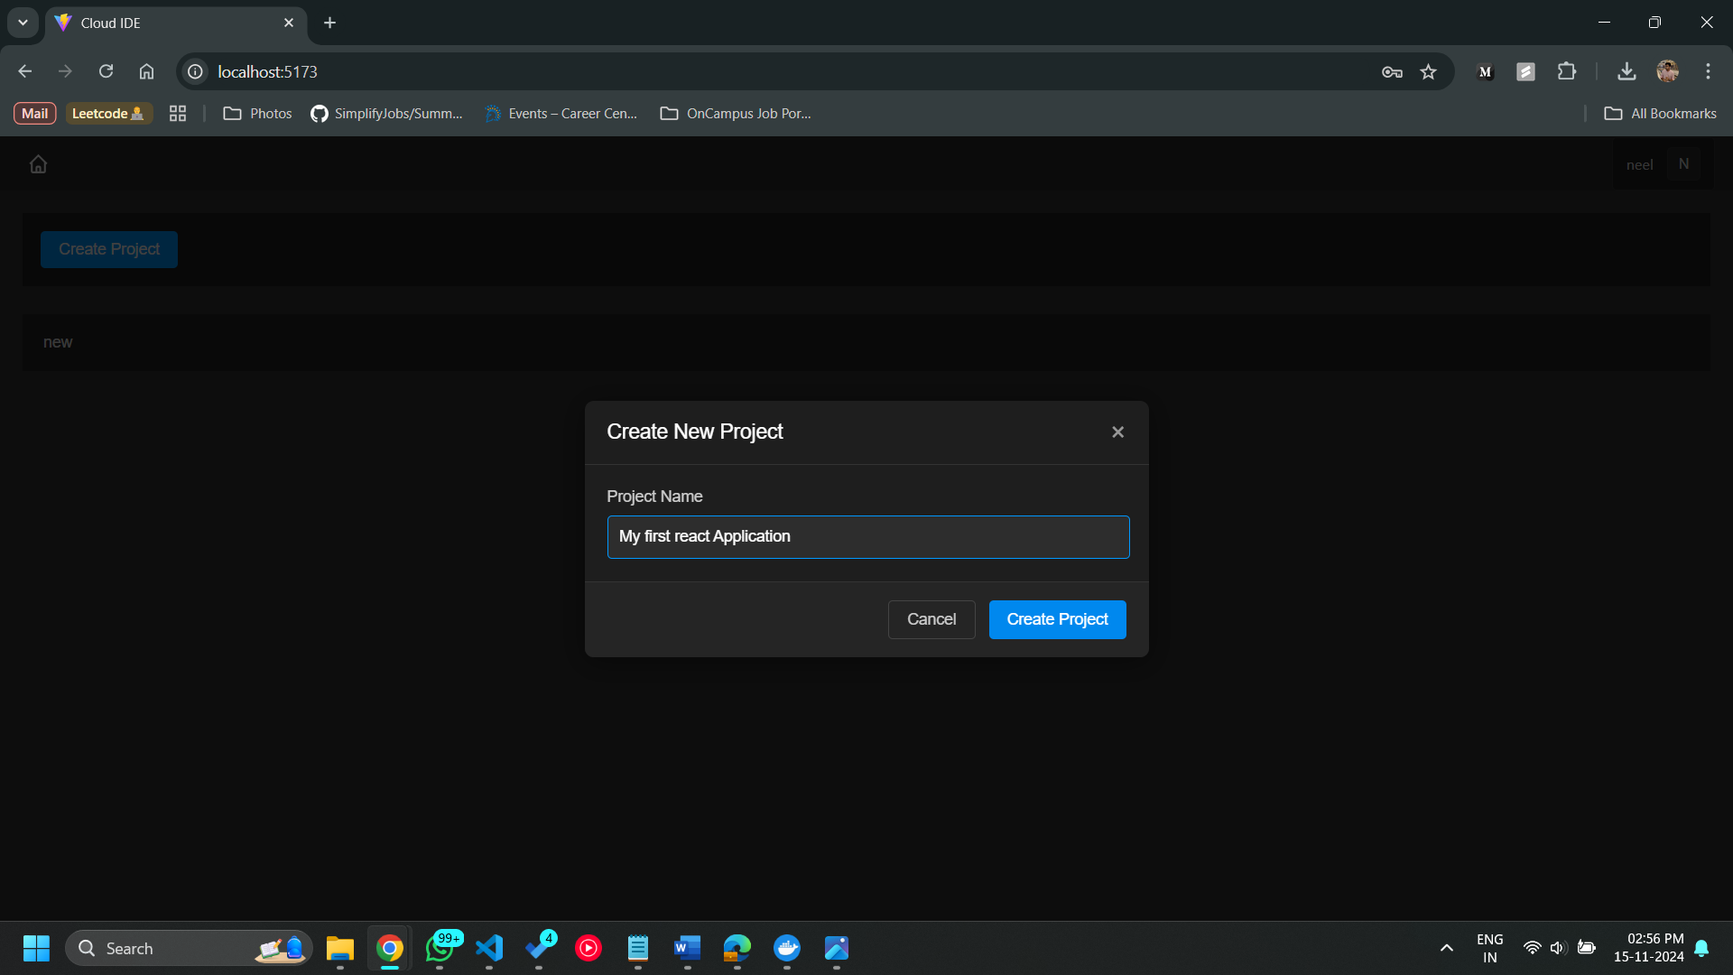Open the 'new' project row
This screenshot has width=1733, height=975.
pyautogui.click(x=866, y=342)
